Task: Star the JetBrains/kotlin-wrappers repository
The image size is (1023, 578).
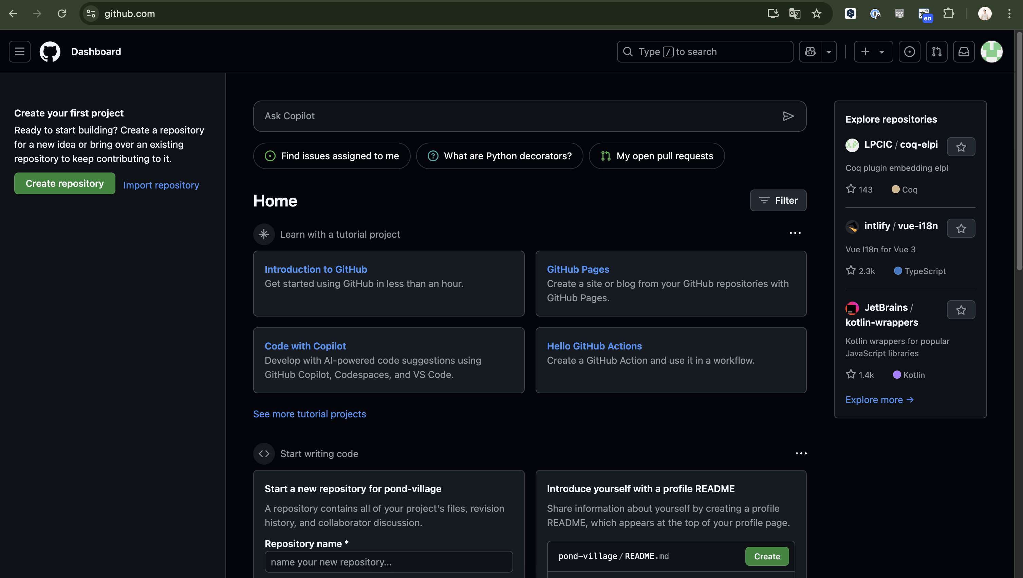Action: [x=961, y=310]
